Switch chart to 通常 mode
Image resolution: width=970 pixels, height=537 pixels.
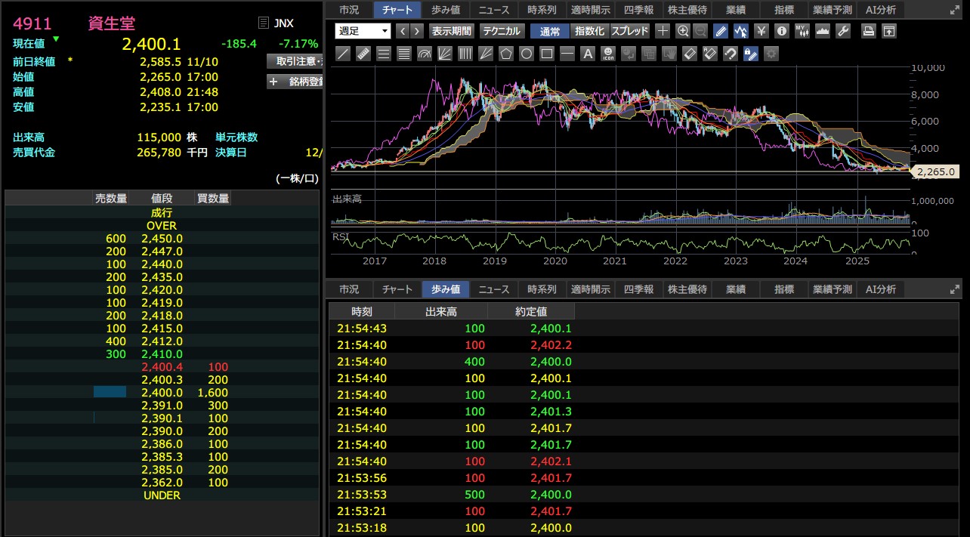click(x=550, y=31)
